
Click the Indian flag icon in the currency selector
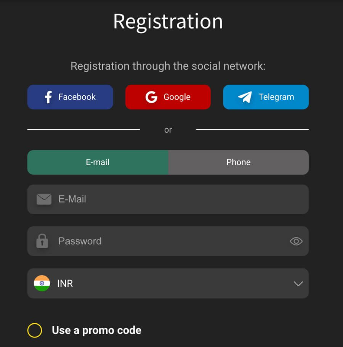point(42,283)
